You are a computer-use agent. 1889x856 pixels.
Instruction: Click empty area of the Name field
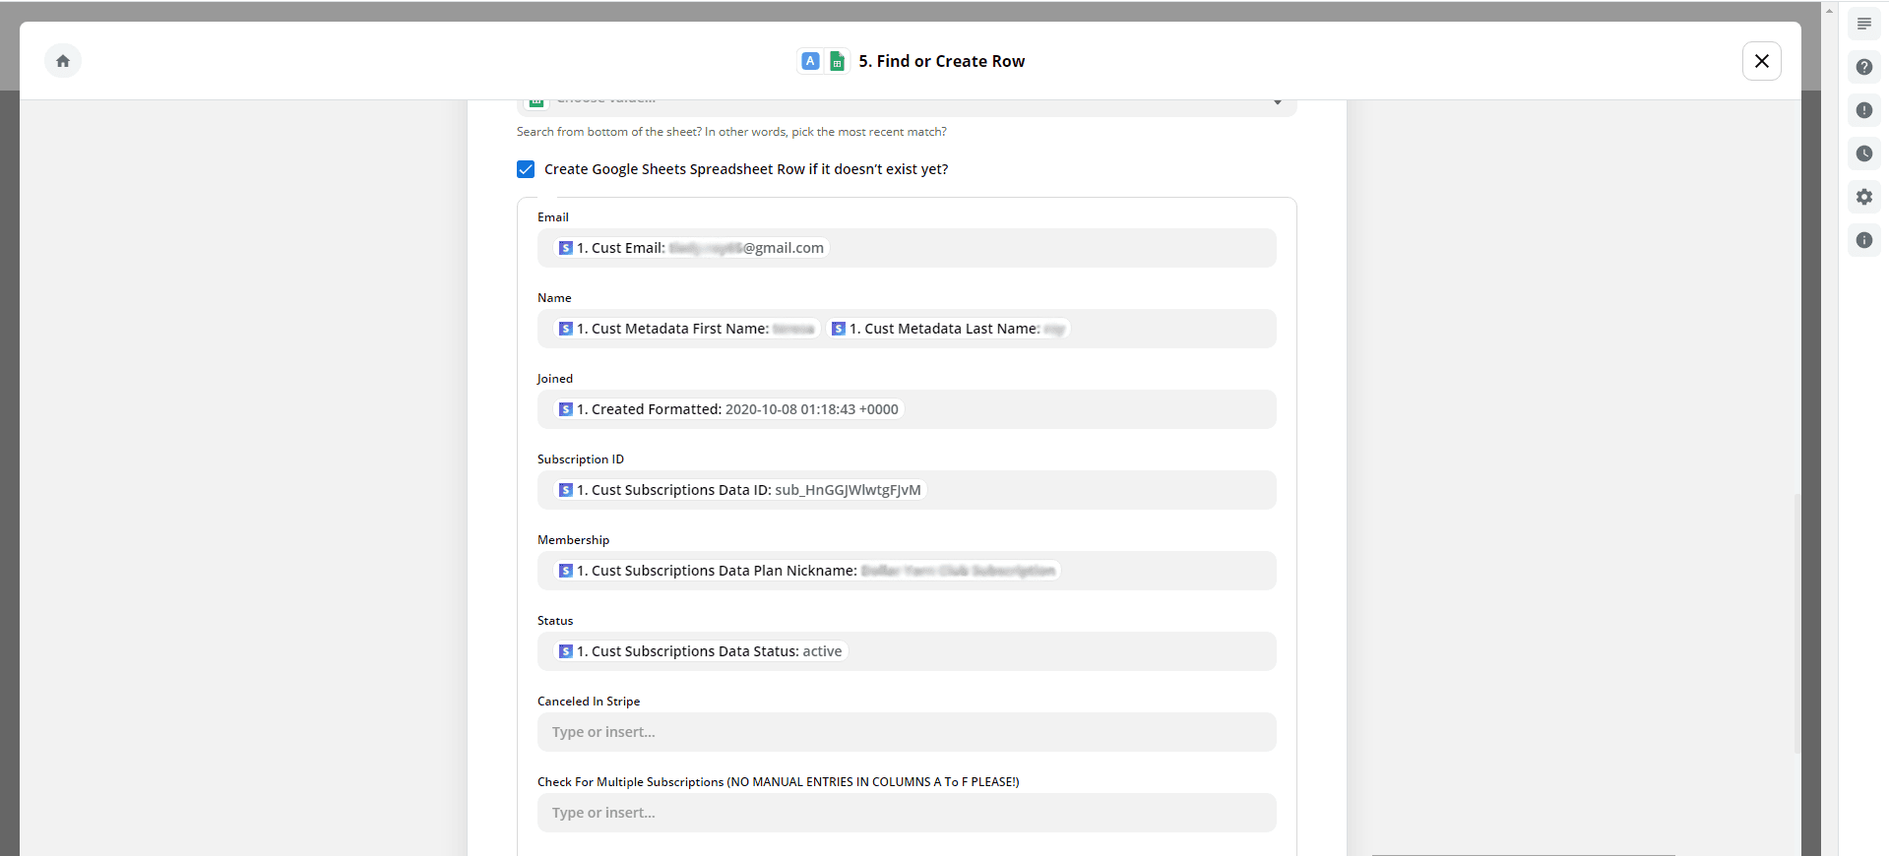pos(1172,329)
